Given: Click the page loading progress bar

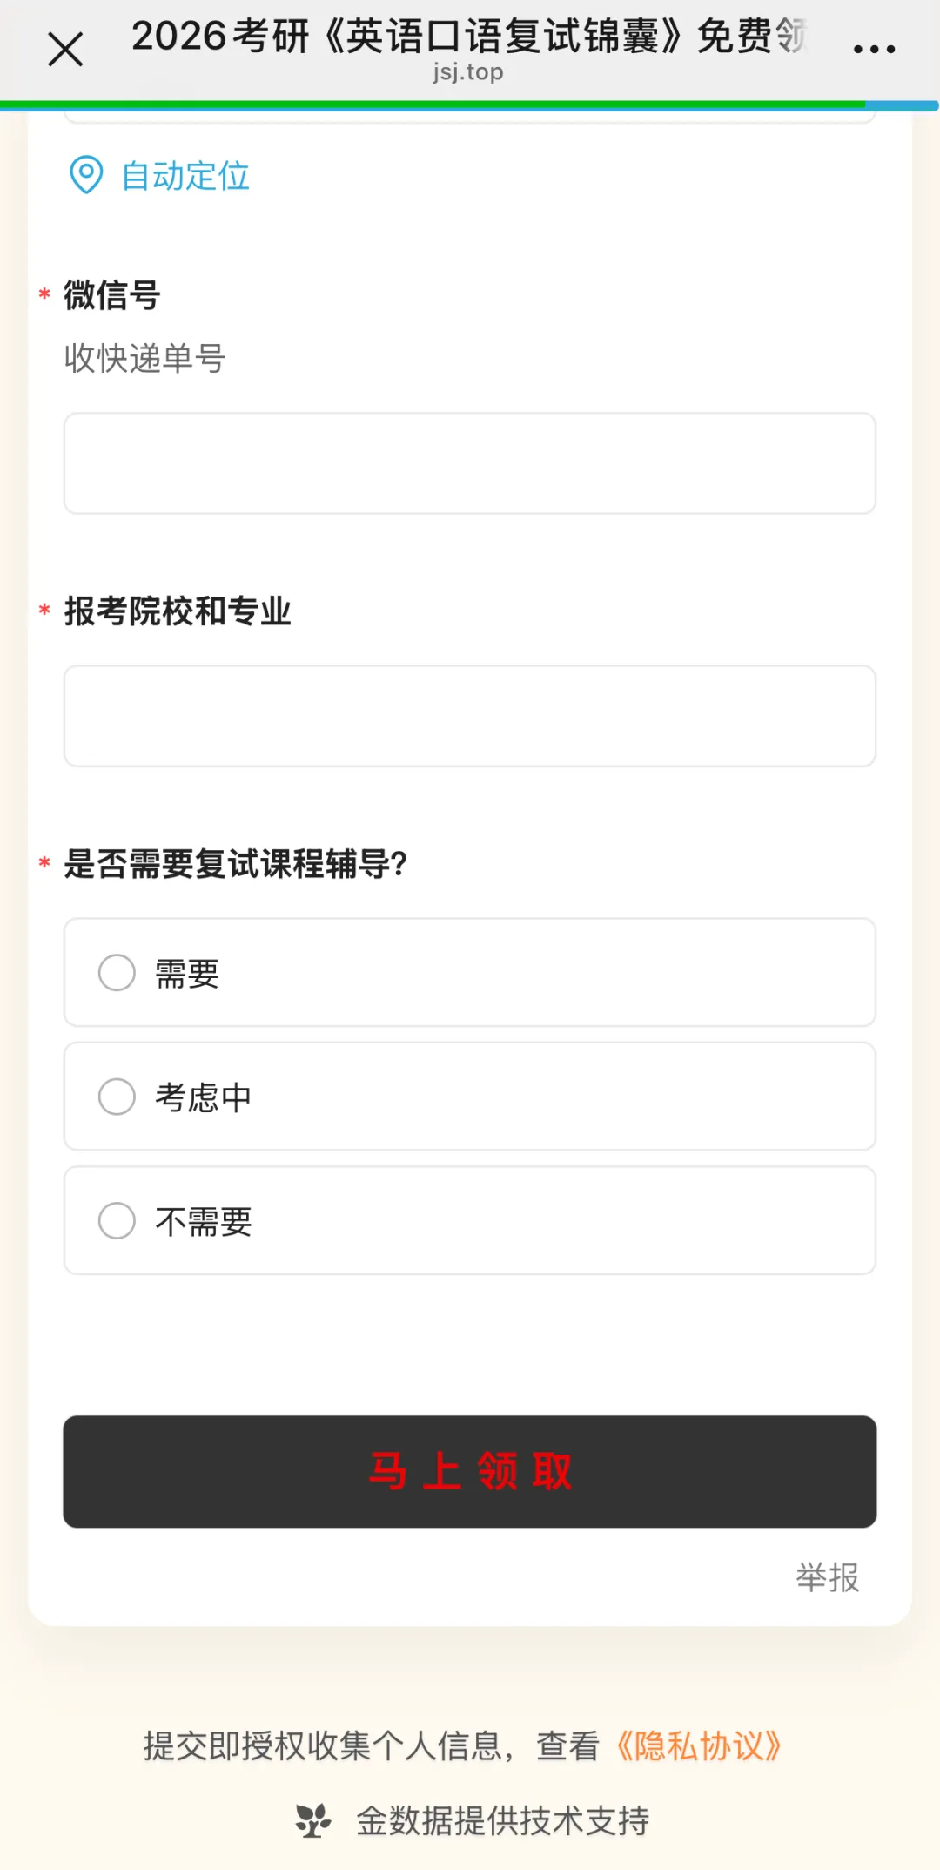Looking at the screenshot, I should 470,106.
